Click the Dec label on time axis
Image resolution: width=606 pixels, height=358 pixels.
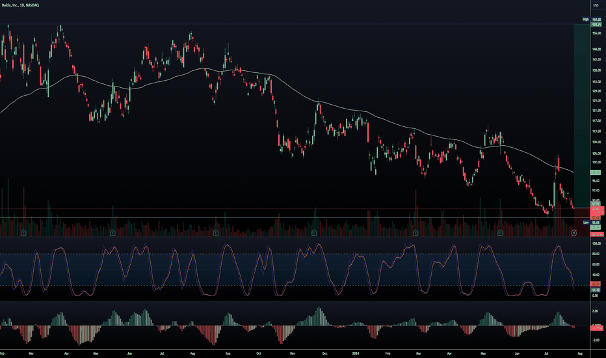click(324, 353)
